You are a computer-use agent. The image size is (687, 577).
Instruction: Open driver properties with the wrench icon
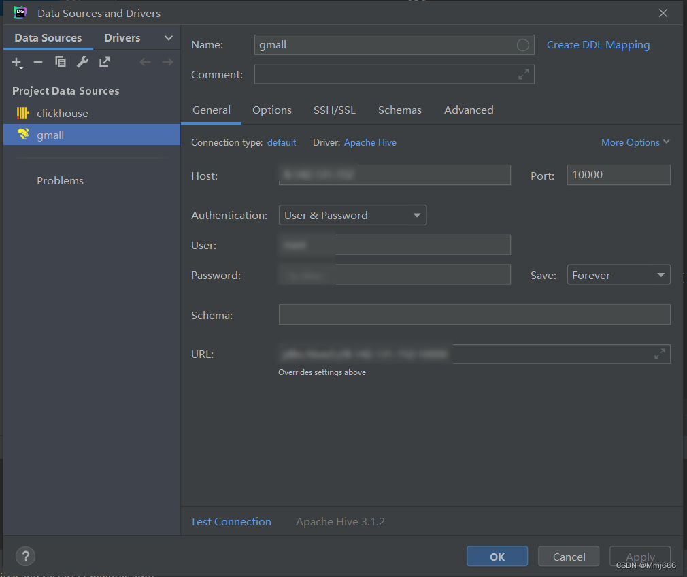[82, 62]
